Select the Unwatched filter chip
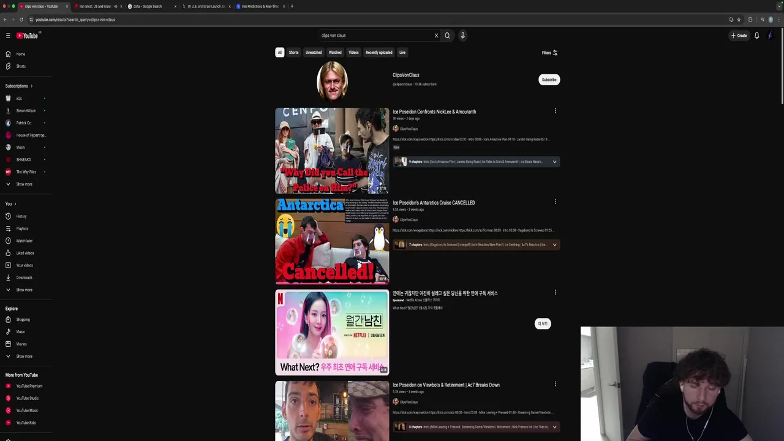The height and width of the screenshot is (441, 784). [x=314, y=53]
